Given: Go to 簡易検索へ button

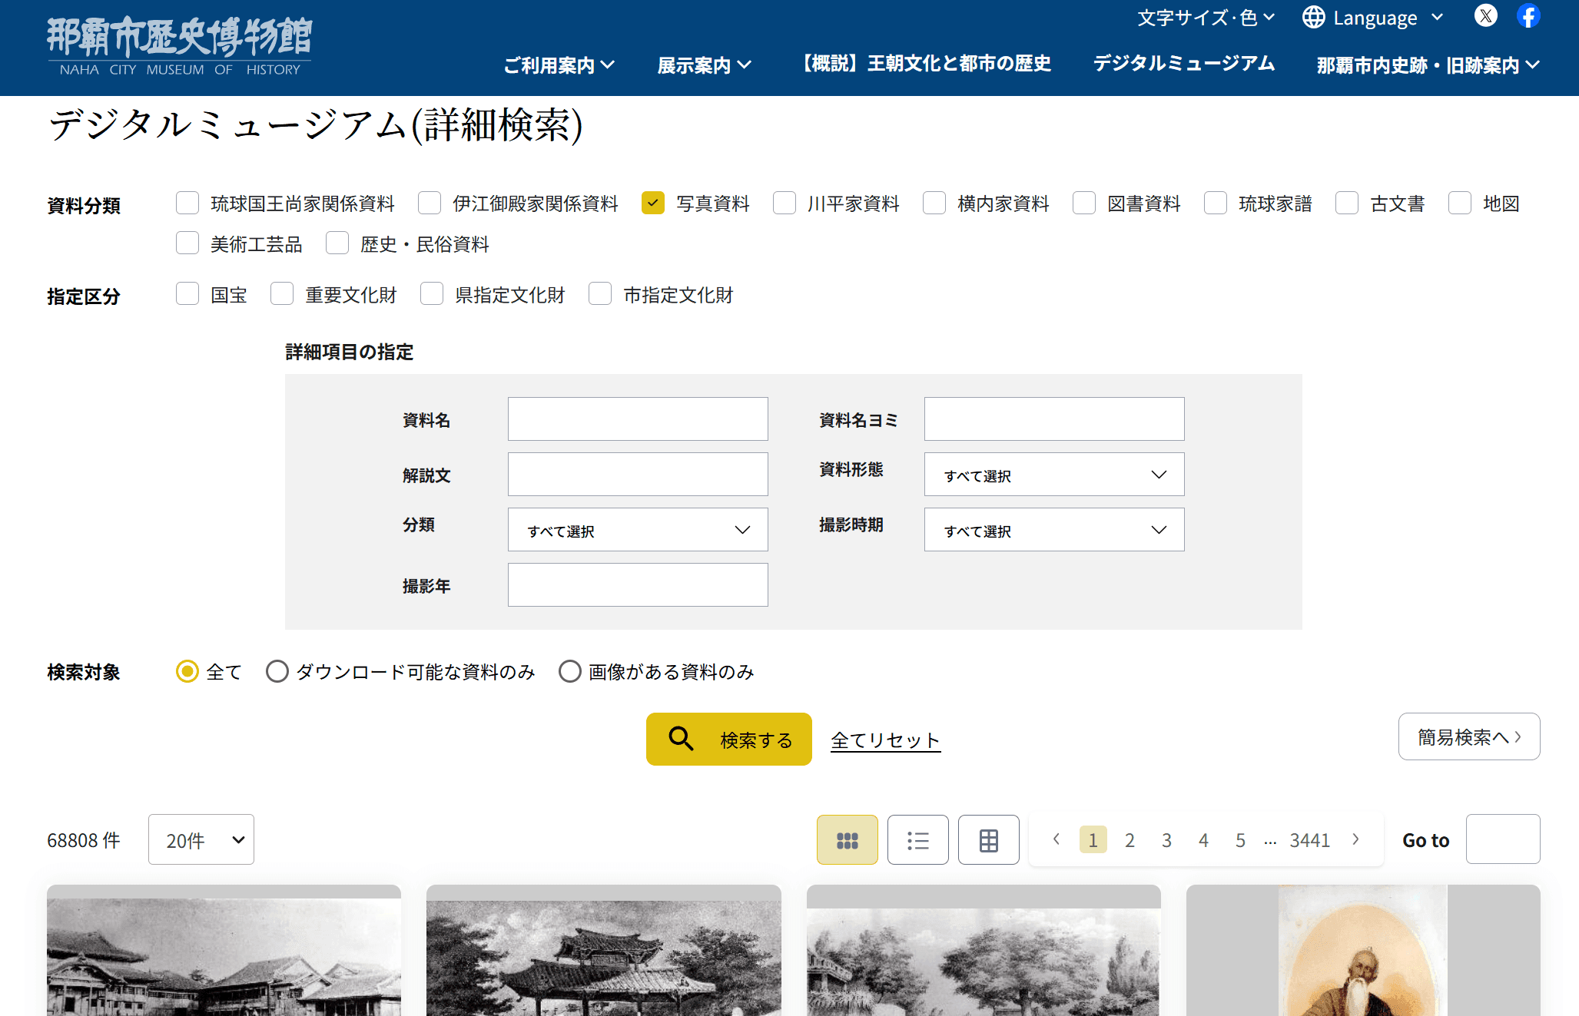Looking at the screenshot, I should [x=1468, y=736].
